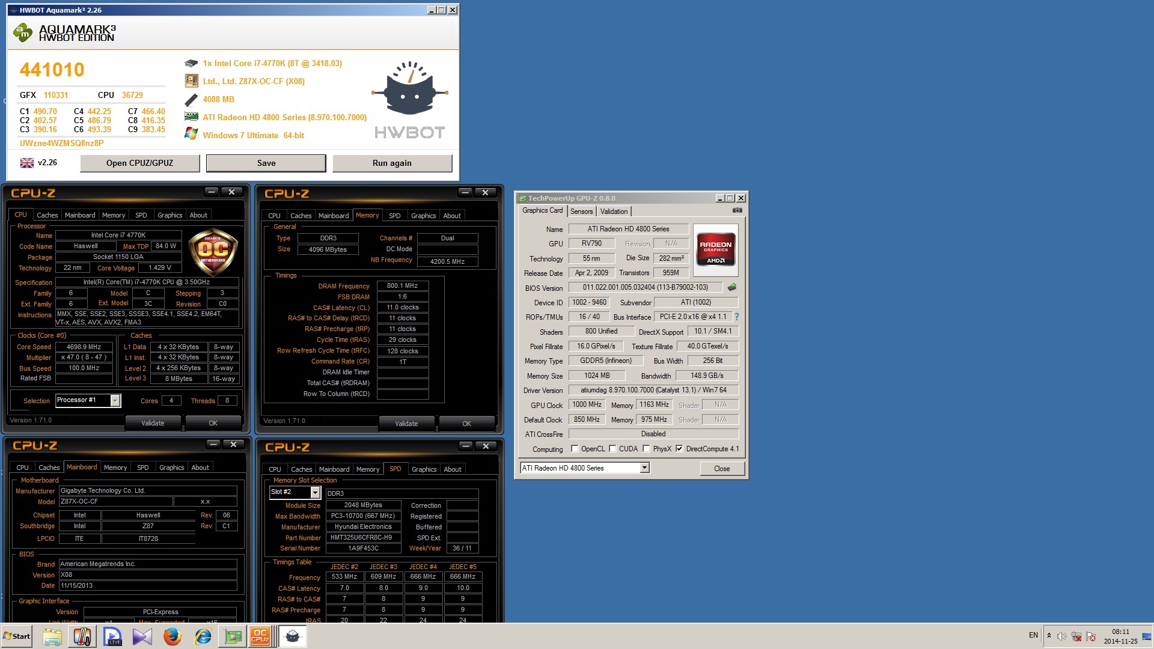The image size is (1154, 649).
Task: Click the Bus Interface question mark icon
Action: pyautogui.click(x=737, y=317)
